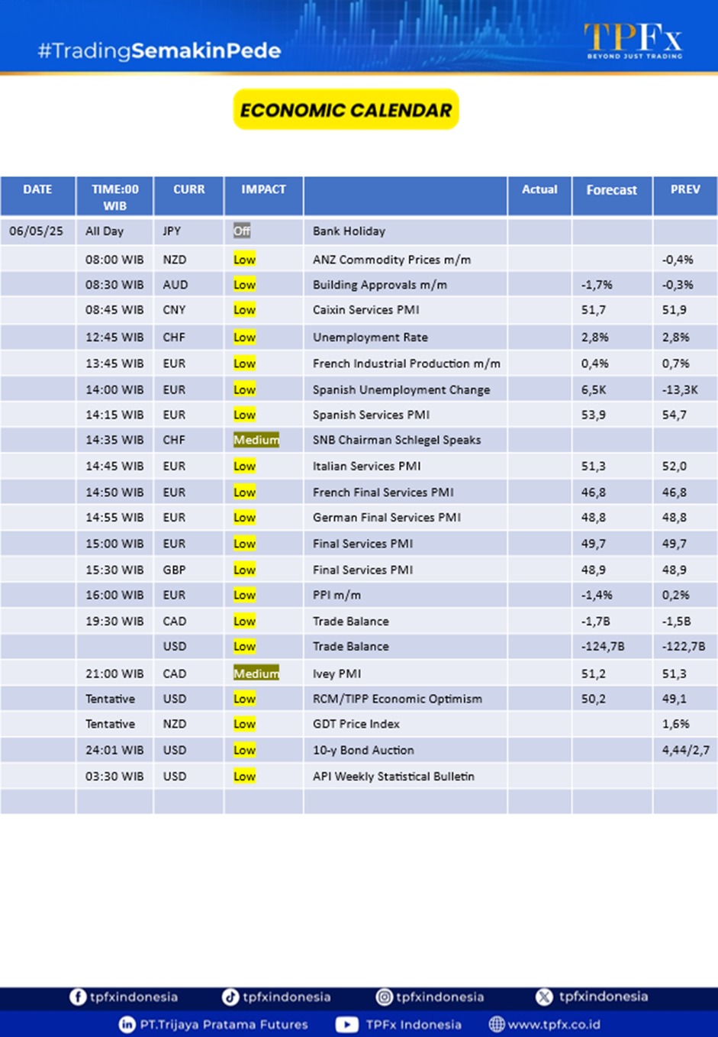Click the USD Trade Balance event
This screenshot has height=1037, width=718.
coord(350,646)
